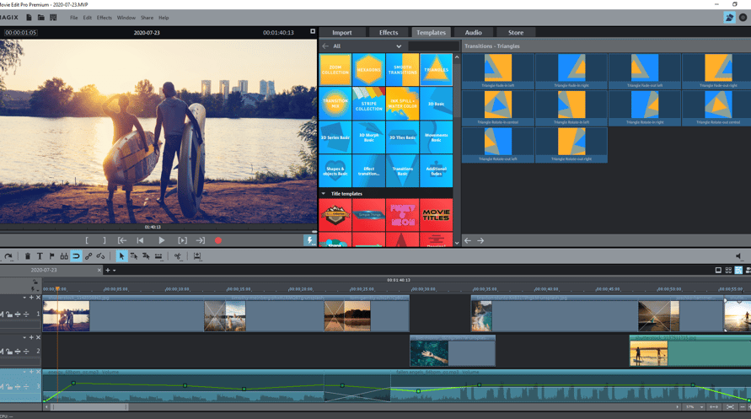Jump to range start button
751x419 pixels.
(x=122, y=240)
